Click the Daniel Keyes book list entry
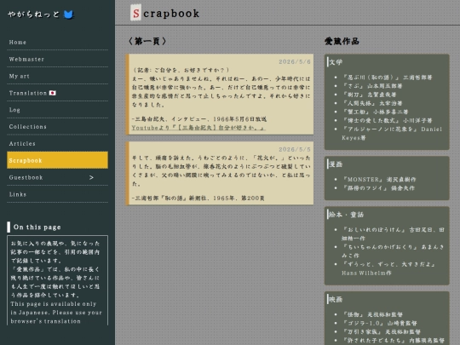460x345 pixels. click(x=392, y=134)
